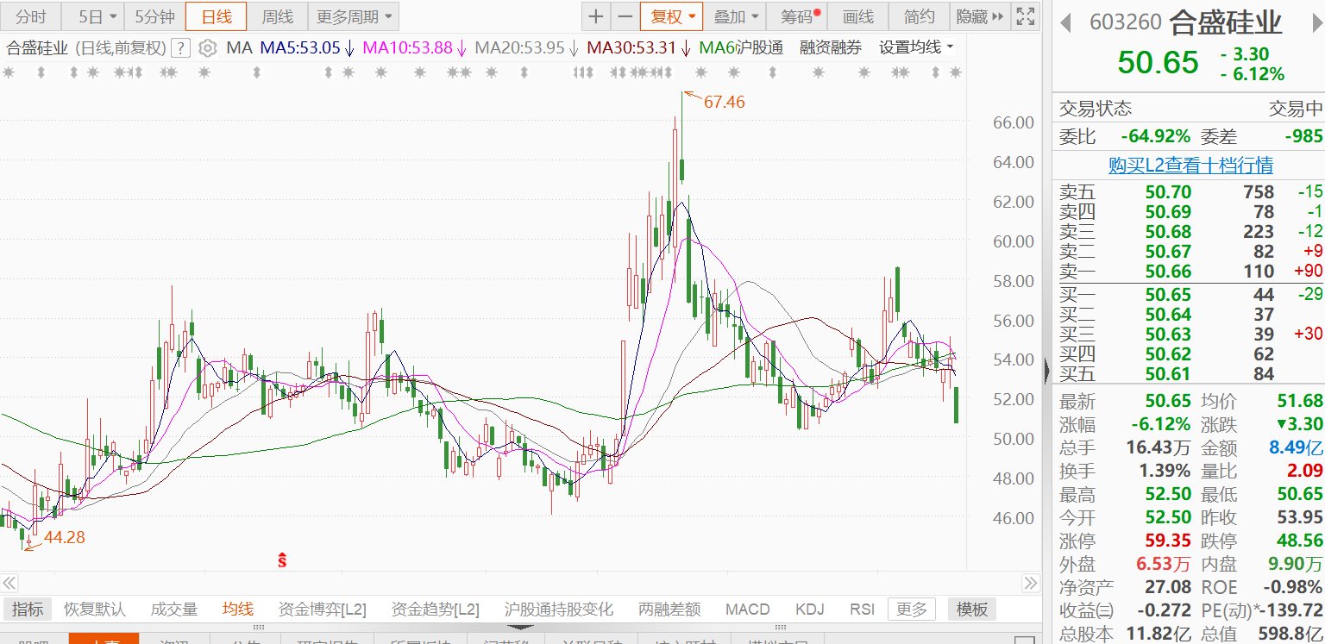
Task: Open the 复权 dropdown
Action: point(671,16)
